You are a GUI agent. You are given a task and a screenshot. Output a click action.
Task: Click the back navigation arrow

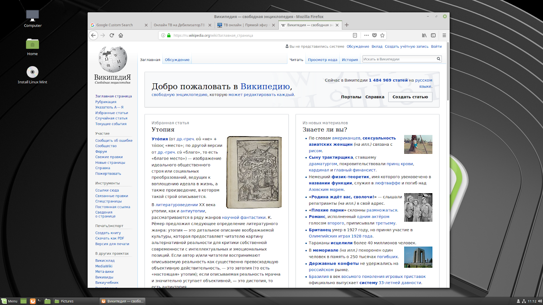point(93,35)
